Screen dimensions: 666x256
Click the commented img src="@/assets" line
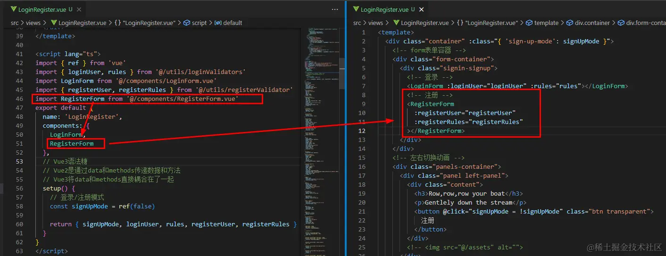[465, 247]
